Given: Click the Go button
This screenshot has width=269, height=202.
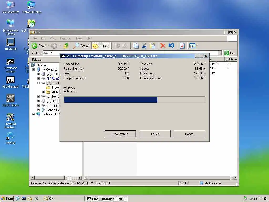Looking at the screenshot, I should coord(229,53).
